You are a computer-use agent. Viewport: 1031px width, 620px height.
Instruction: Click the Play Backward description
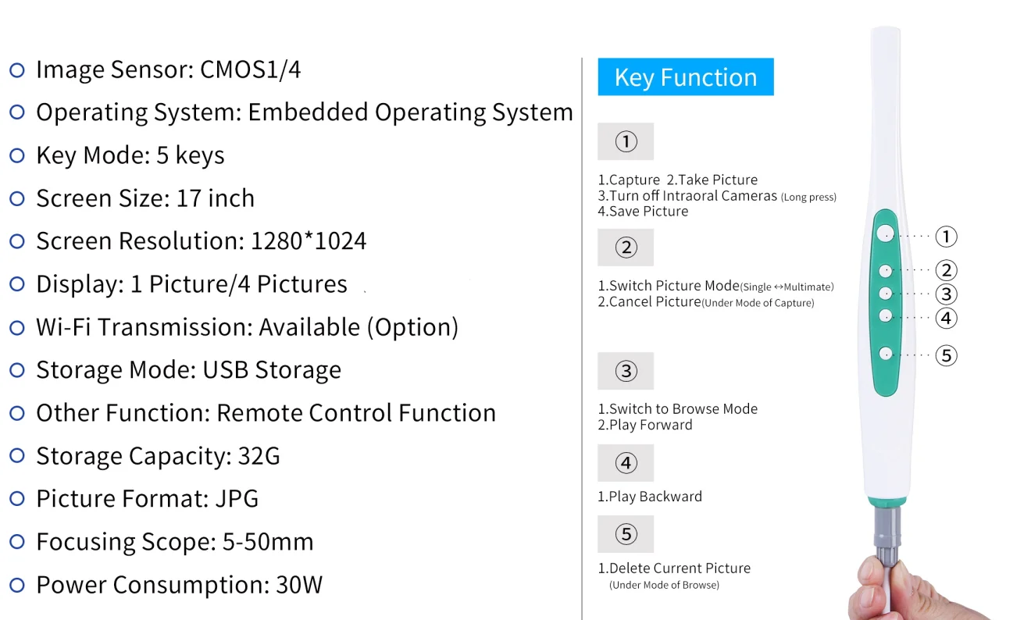[650, 497]
